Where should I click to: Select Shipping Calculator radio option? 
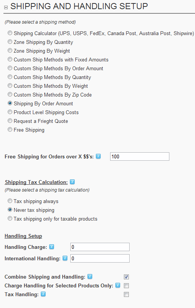[10, 33]
